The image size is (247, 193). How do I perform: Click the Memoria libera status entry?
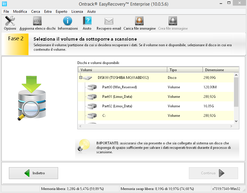click(72, 189)
